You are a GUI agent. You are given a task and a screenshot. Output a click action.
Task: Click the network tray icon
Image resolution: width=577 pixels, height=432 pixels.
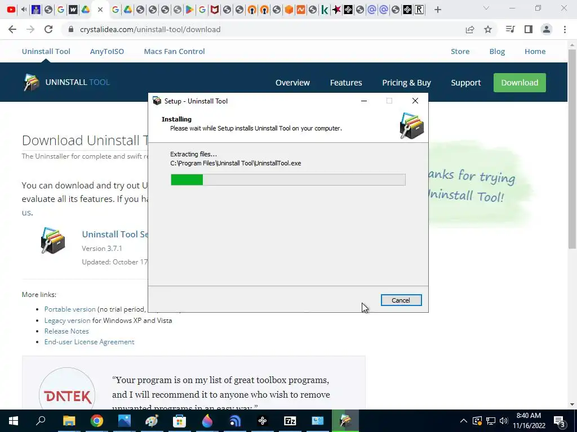(x=491, y=421)
